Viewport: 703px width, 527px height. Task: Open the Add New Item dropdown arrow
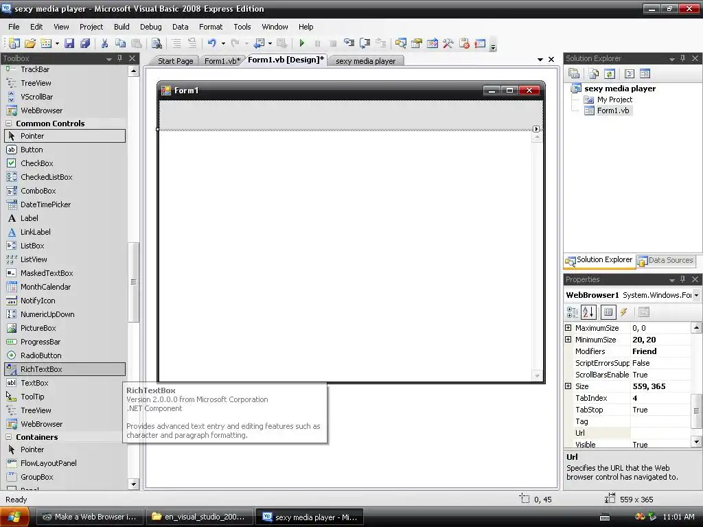(x=57, y=43)
